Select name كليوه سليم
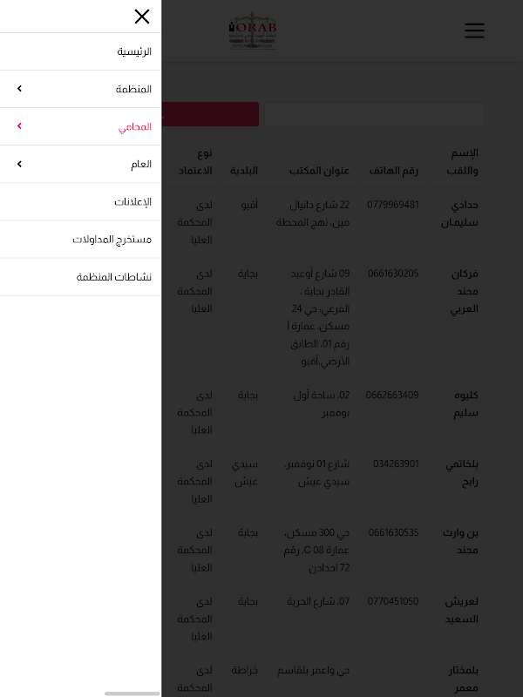 [x=465, y=404]
